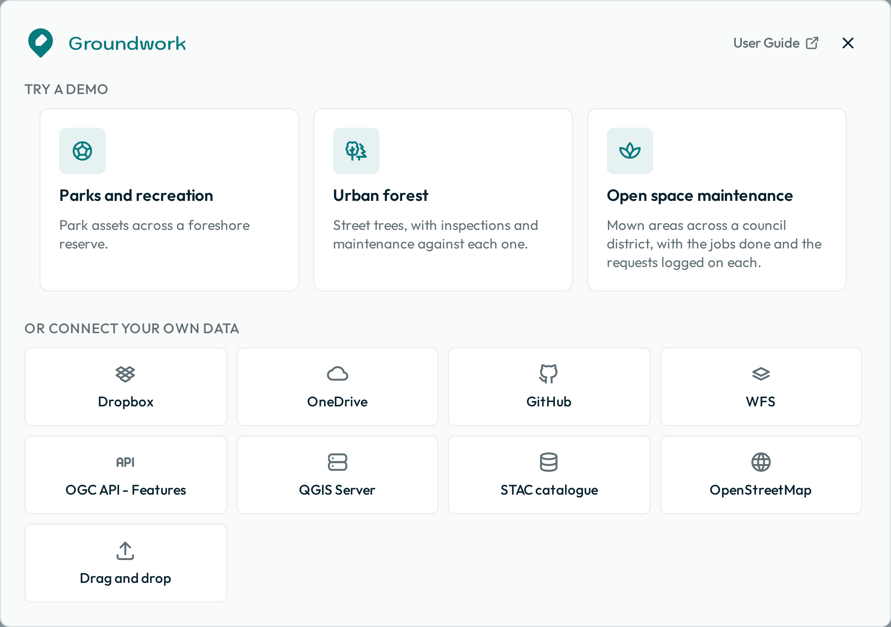Connect data using the Dropbox label
The width and height of the screenshot is (891, 627).
tap(126, 402)
